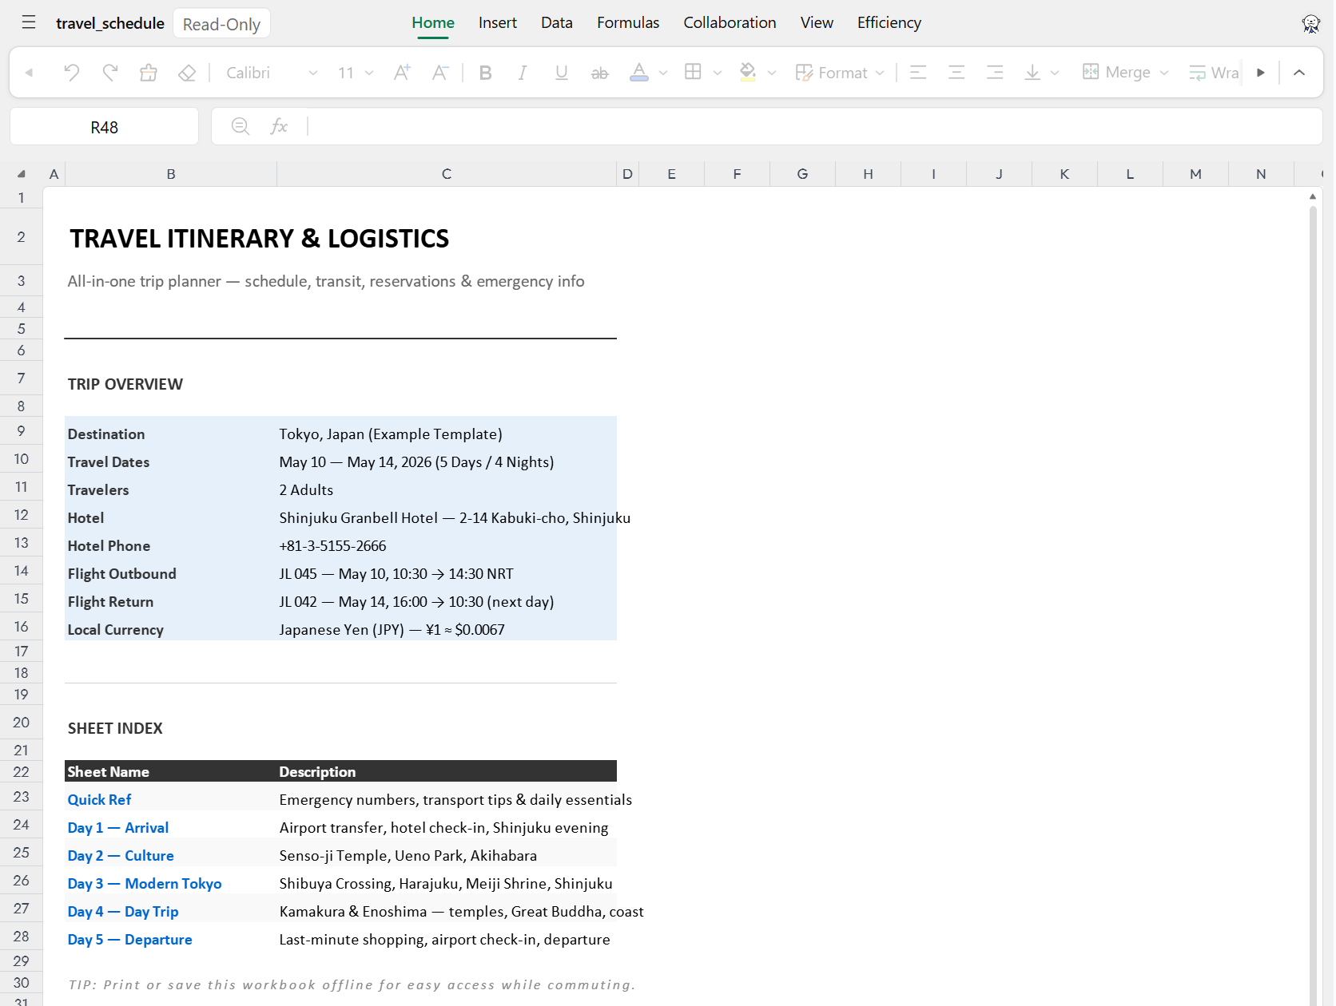This screenshot has height=1006, width=1336.
Task: Click the zoom magnifier icon in formula bar
Action: click(240, 126)
